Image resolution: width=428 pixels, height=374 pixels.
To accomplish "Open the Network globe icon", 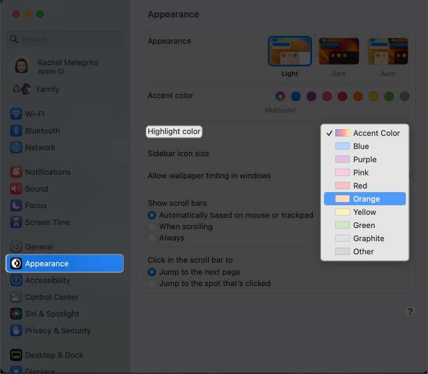I will click(16, 148).
